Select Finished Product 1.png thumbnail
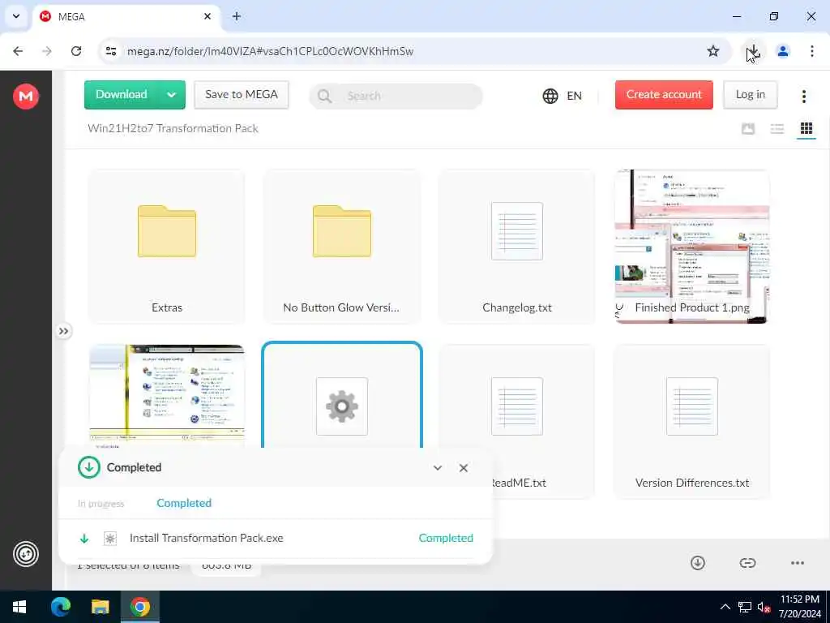Image resolution: width=830 pixels, height=623 pixels. 692,247
